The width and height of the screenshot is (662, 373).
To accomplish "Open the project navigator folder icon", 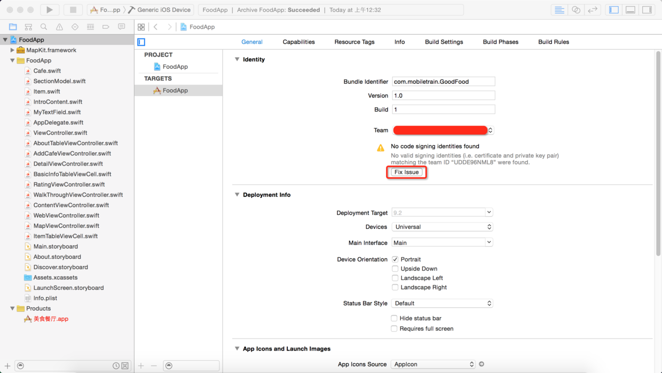I will tap(13, 27).
